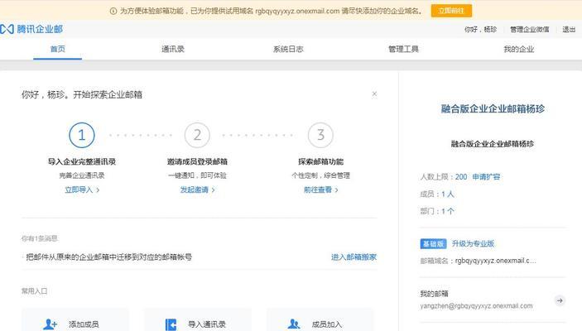Click the 你有1条消息 label
Screen dimensions: 582x331
[x=40, y=238]
